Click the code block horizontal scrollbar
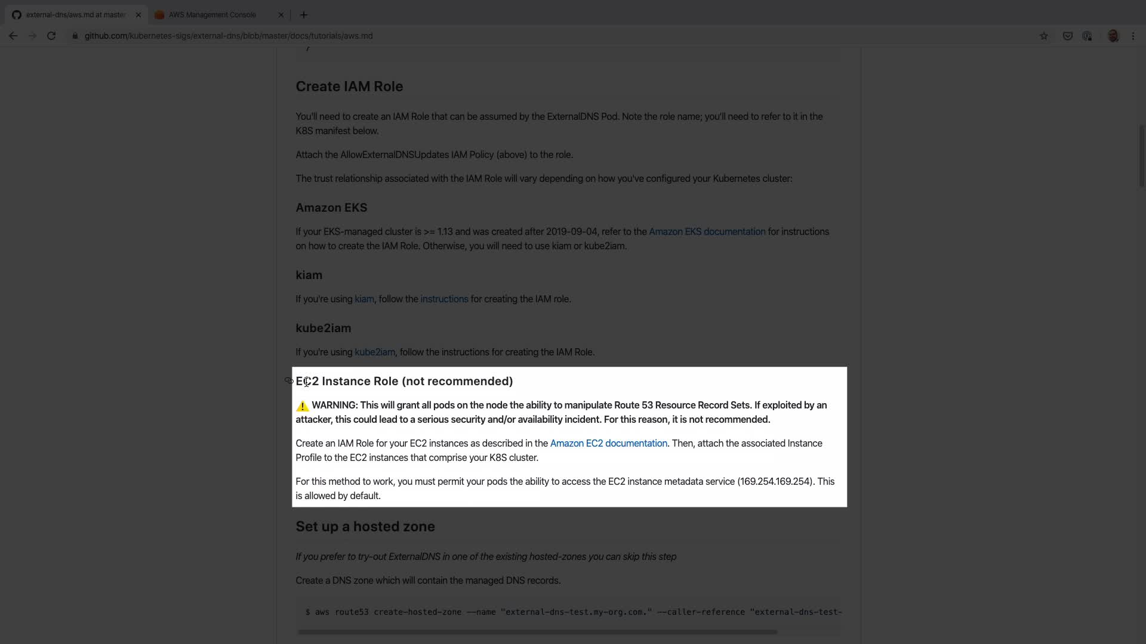 point(537,631)
